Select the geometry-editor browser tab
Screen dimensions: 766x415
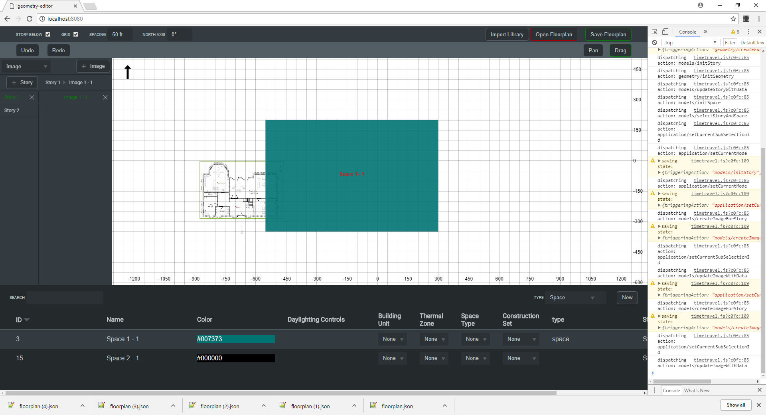coord(36,6)
